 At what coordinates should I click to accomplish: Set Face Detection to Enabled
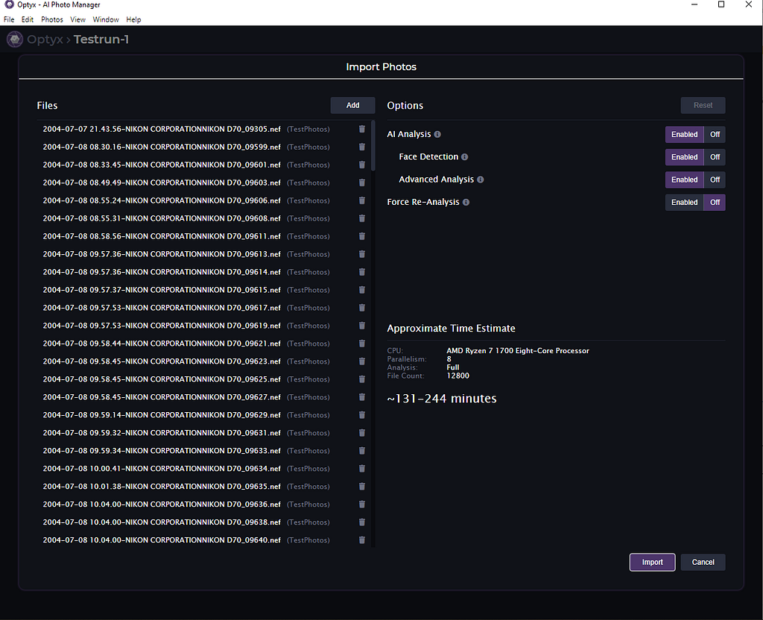[x=684, y=157]
